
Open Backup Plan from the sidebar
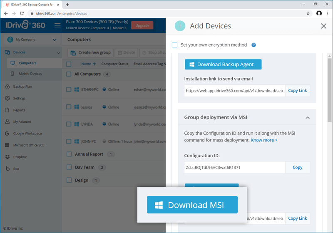[22, 87]
